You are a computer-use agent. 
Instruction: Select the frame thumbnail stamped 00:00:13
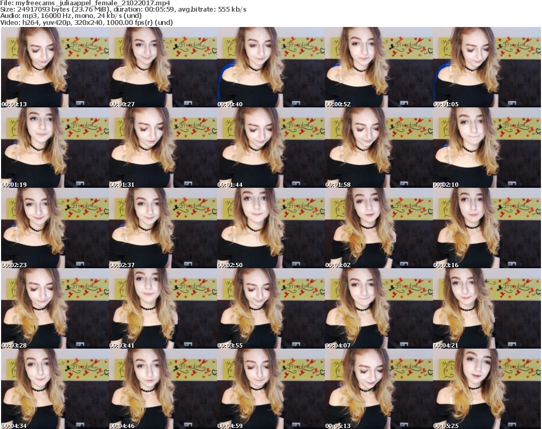[55, 67]
